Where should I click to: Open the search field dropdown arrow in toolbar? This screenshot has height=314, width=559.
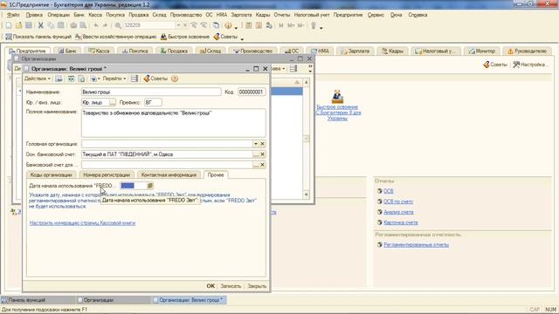[178, 25]
